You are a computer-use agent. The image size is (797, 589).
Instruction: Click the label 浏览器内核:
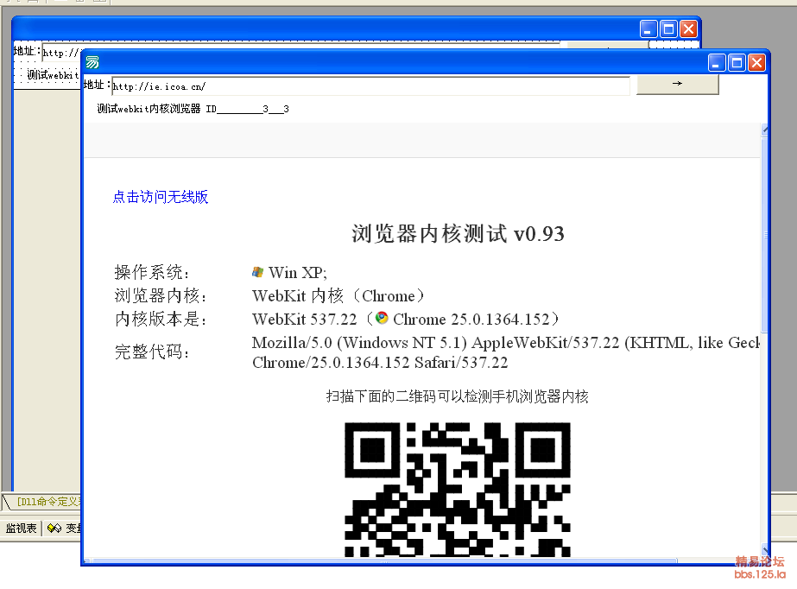pyautogui.click(x=161, y=295)
